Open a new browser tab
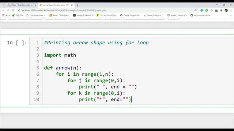This screenshot has width=234, height=131. (x=78, y=5)
